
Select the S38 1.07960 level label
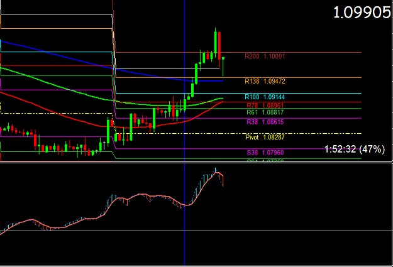[x=265, y=153]
